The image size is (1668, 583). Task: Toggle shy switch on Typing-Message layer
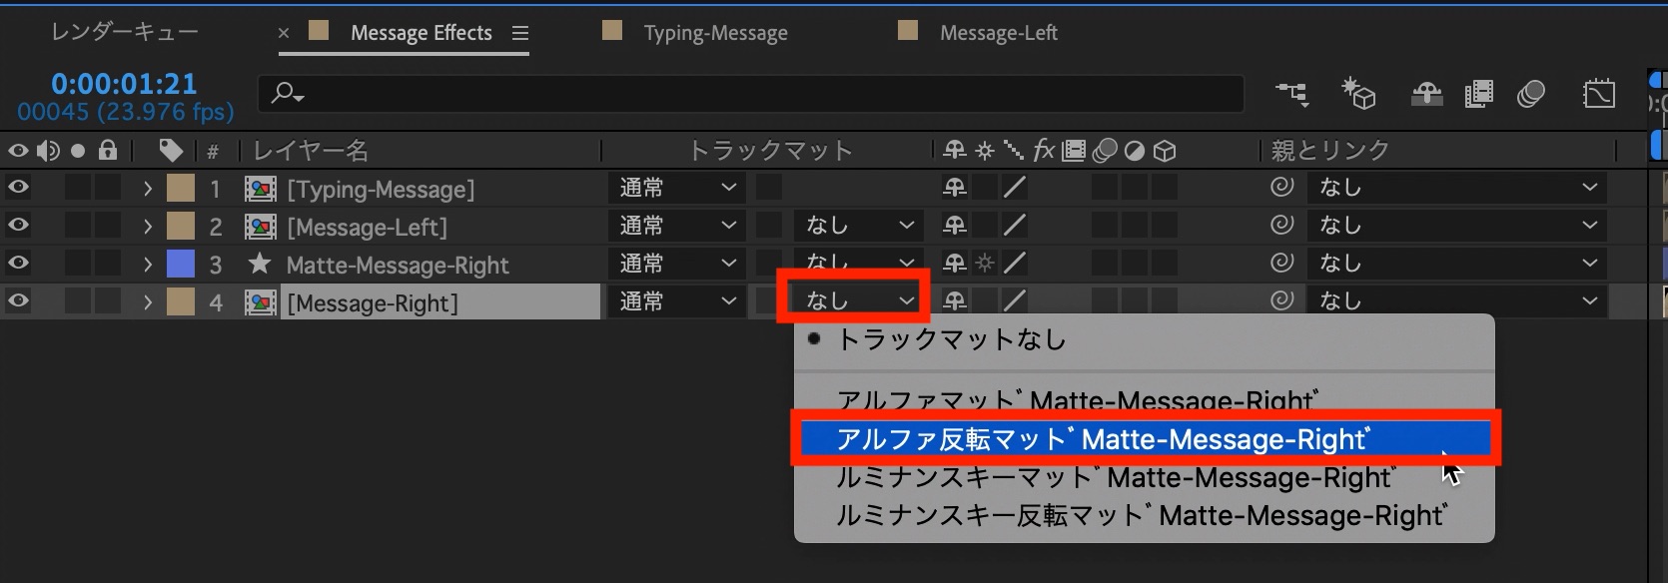(x=955, y=187)
